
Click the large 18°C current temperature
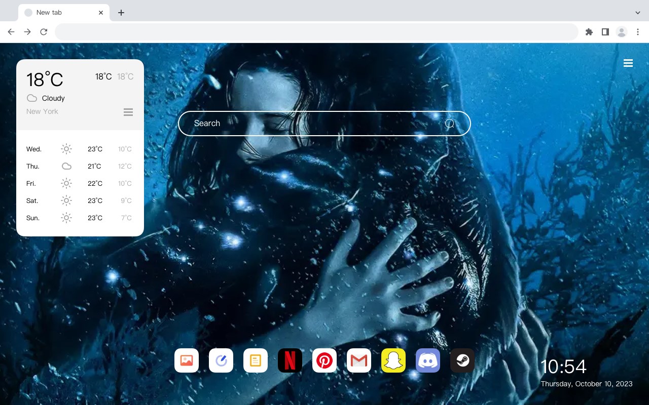45,79
